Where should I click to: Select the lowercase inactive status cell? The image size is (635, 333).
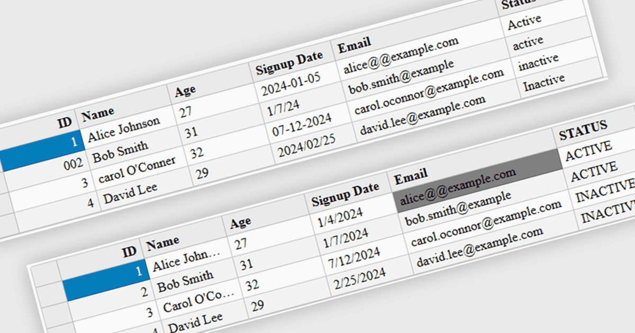[538, 63]
